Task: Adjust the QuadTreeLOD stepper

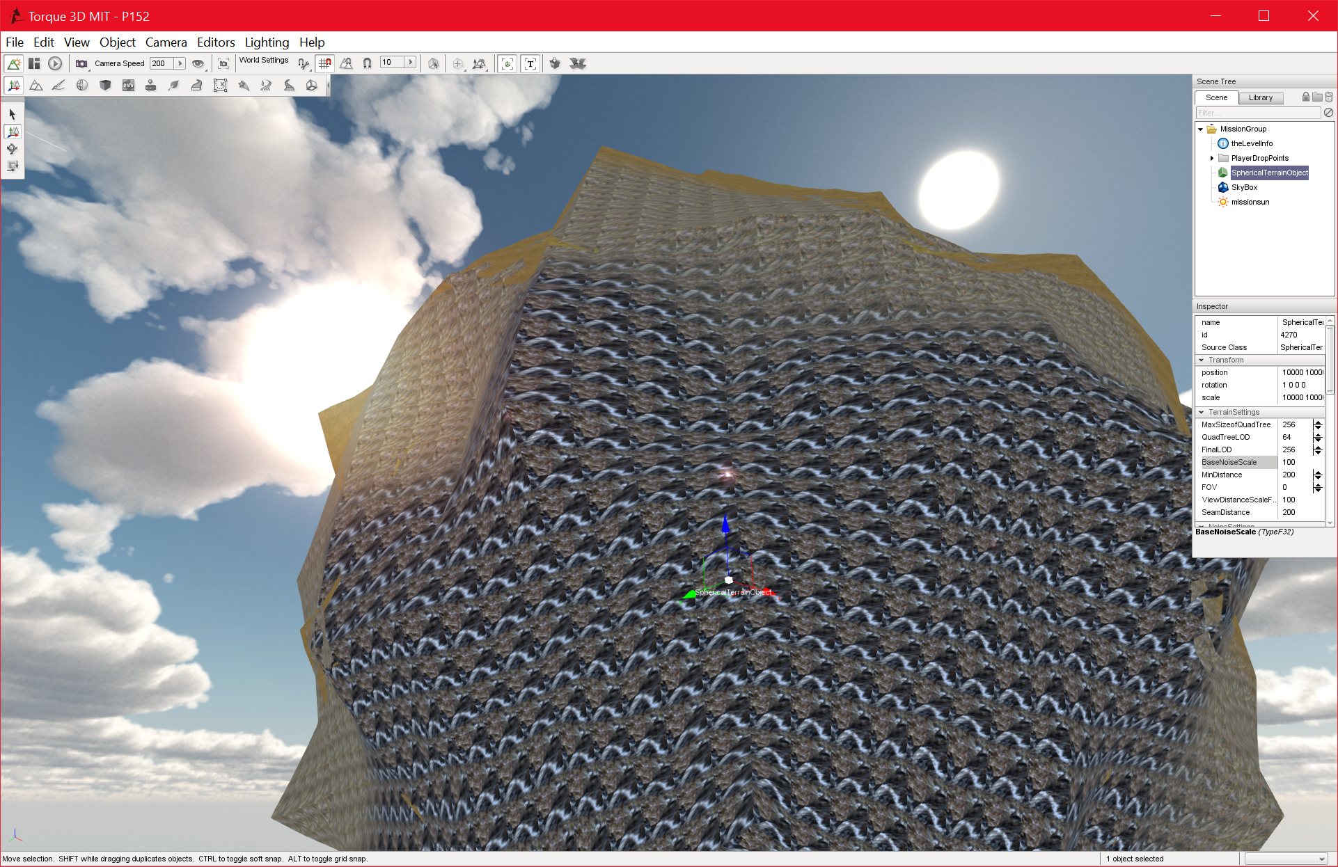Action: coord(1318,438)
